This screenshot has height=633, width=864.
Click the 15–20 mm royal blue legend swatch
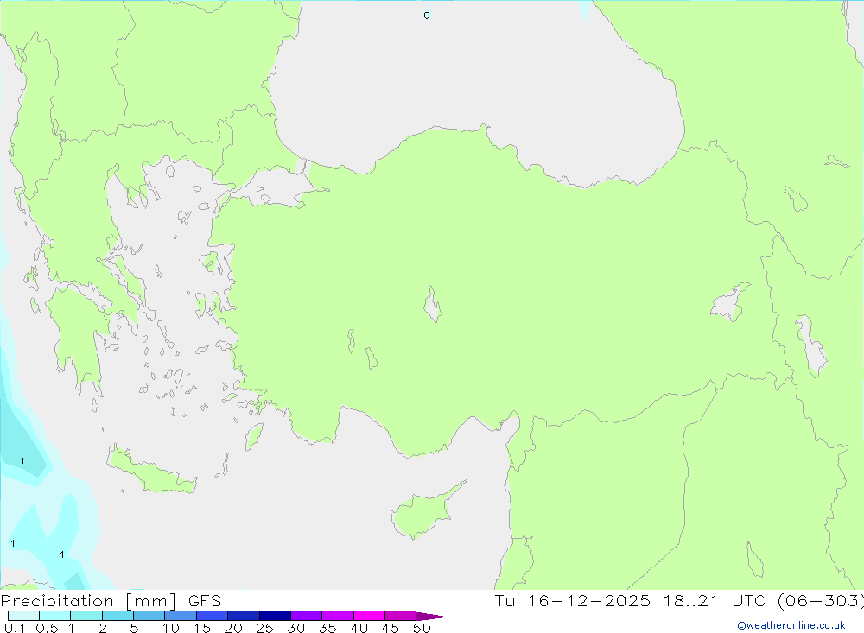pos(212,616)
